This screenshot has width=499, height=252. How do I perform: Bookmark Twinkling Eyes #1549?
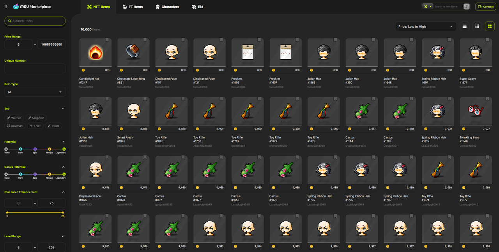(x=487, y=99)
